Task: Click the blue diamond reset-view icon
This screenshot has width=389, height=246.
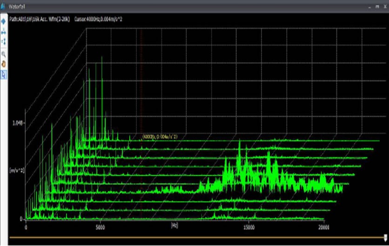Action: pos(3,22)
